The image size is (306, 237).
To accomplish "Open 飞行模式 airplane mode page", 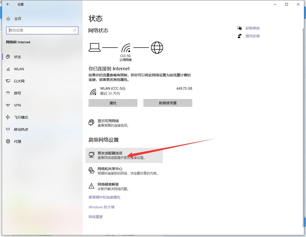I will click(x=21, y=117).
